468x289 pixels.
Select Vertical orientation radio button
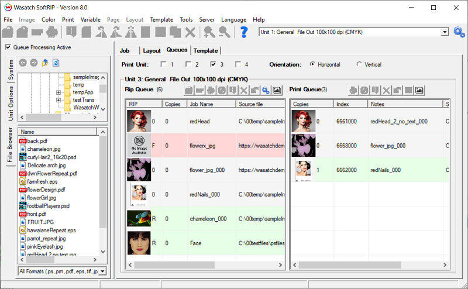point(359,64)
